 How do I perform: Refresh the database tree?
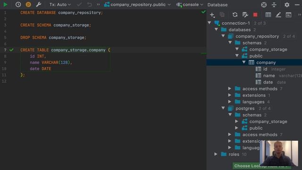pos(235,15)
